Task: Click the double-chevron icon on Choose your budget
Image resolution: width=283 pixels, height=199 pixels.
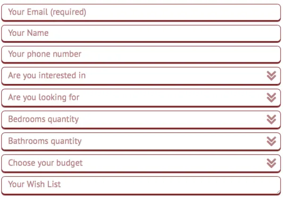Action: tap(271, 163)
